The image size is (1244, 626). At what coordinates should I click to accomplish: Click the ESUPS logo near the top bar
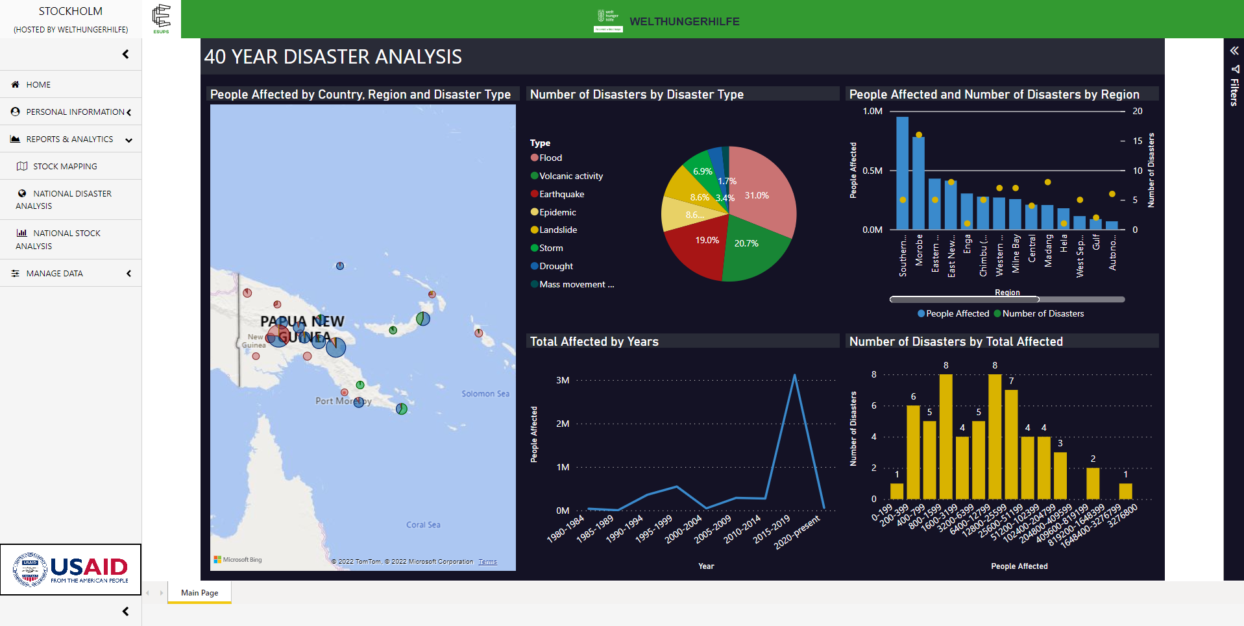click(x=160, y=19)
